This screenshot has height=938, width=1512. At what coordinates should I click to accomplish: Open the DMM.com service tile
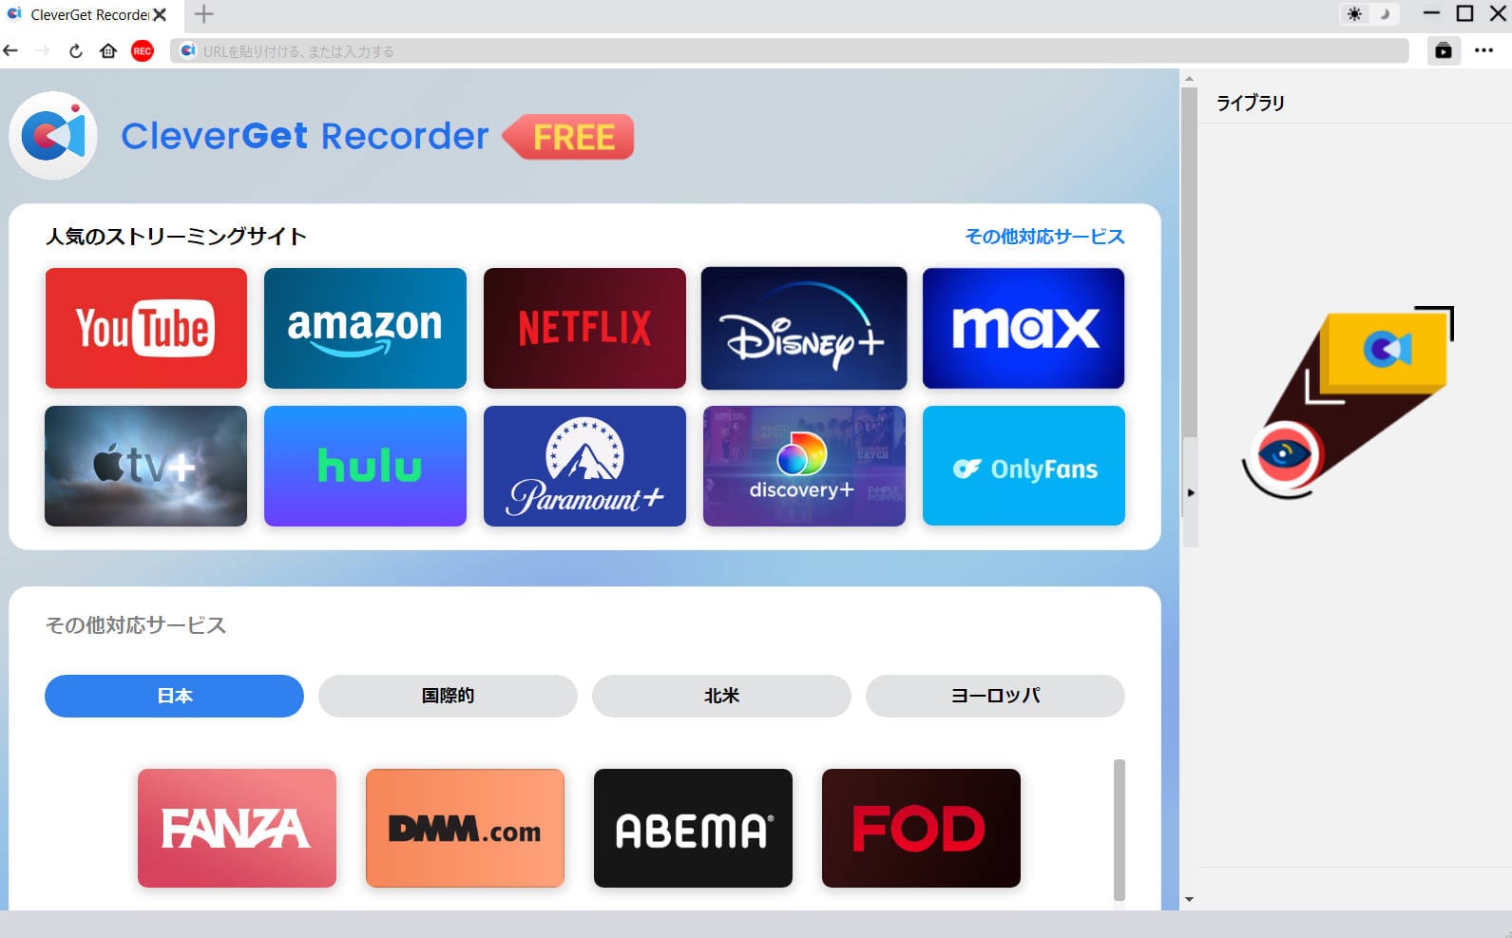pos(465,828)
